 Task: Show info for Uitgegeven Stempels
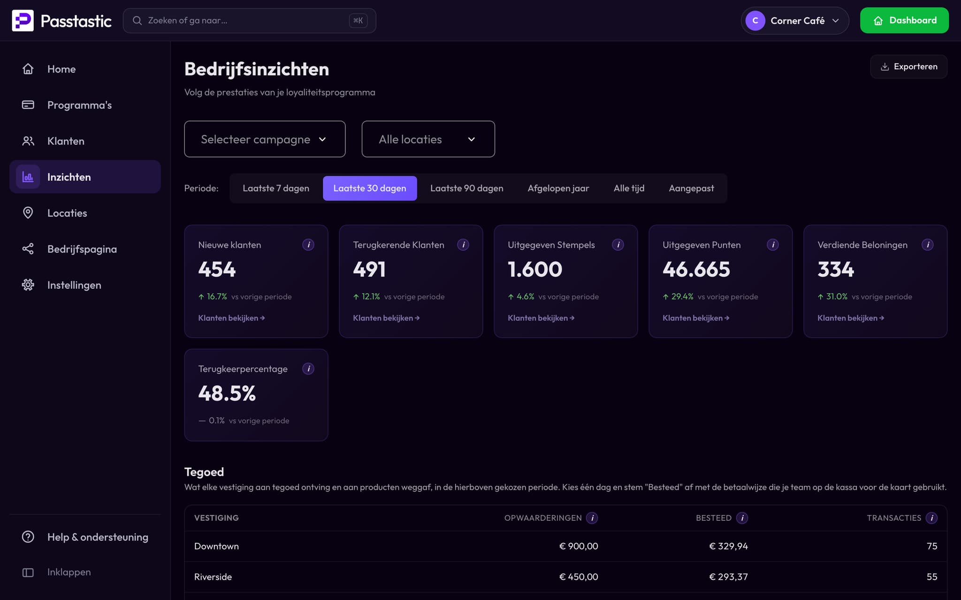pos(618,245)
